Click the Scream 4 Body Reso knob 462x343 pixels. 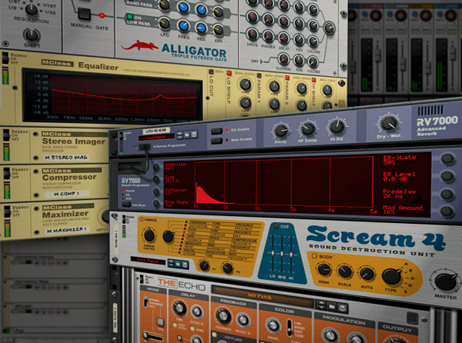(324, 269)
